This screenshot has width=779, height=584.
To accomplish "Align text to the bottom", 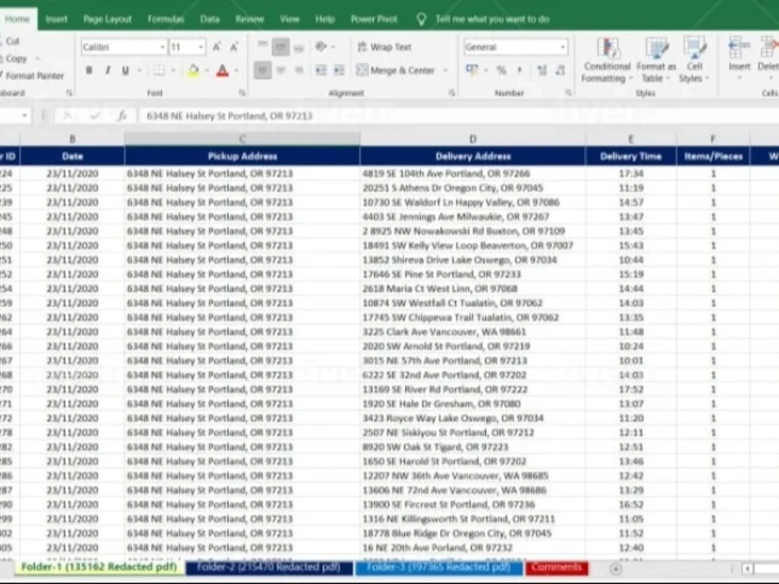I will 298,47.
